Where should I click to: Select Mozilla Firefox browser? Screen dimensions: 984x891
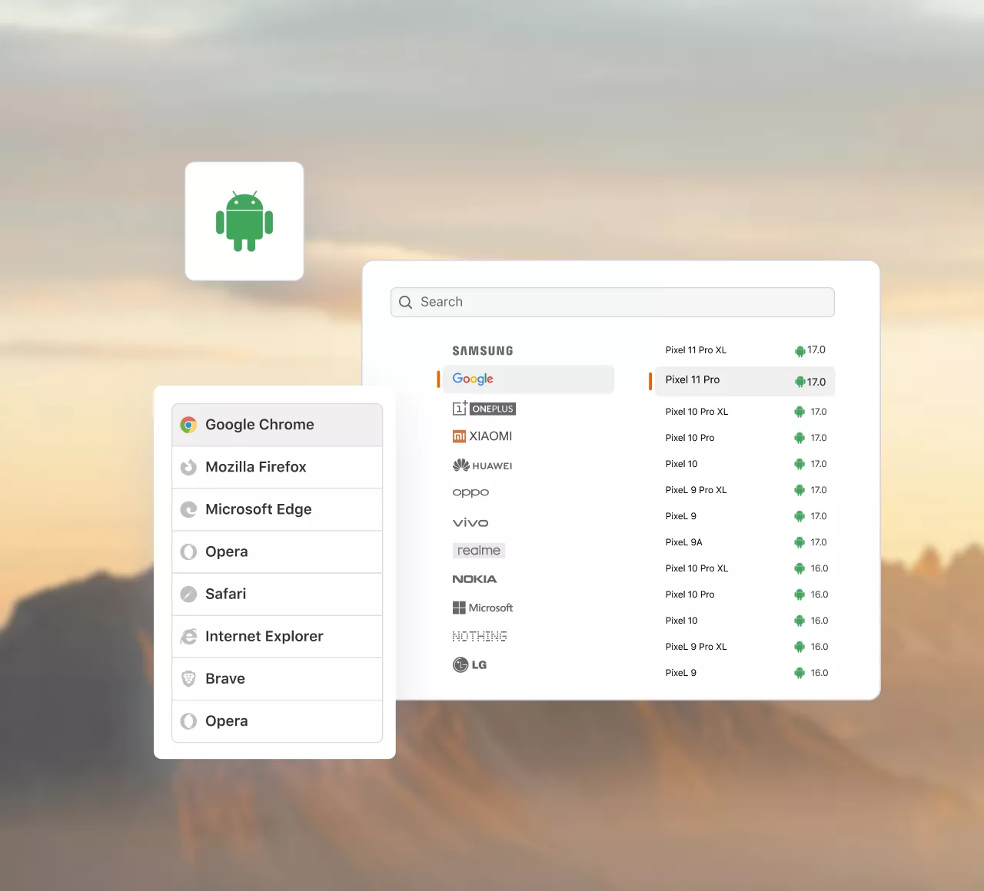pyautogui.click(x=277, y=467)
